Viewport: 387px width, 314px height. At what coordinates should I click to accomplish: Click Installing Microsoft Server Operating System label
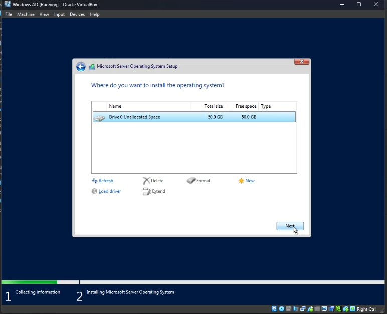[130, 292]
